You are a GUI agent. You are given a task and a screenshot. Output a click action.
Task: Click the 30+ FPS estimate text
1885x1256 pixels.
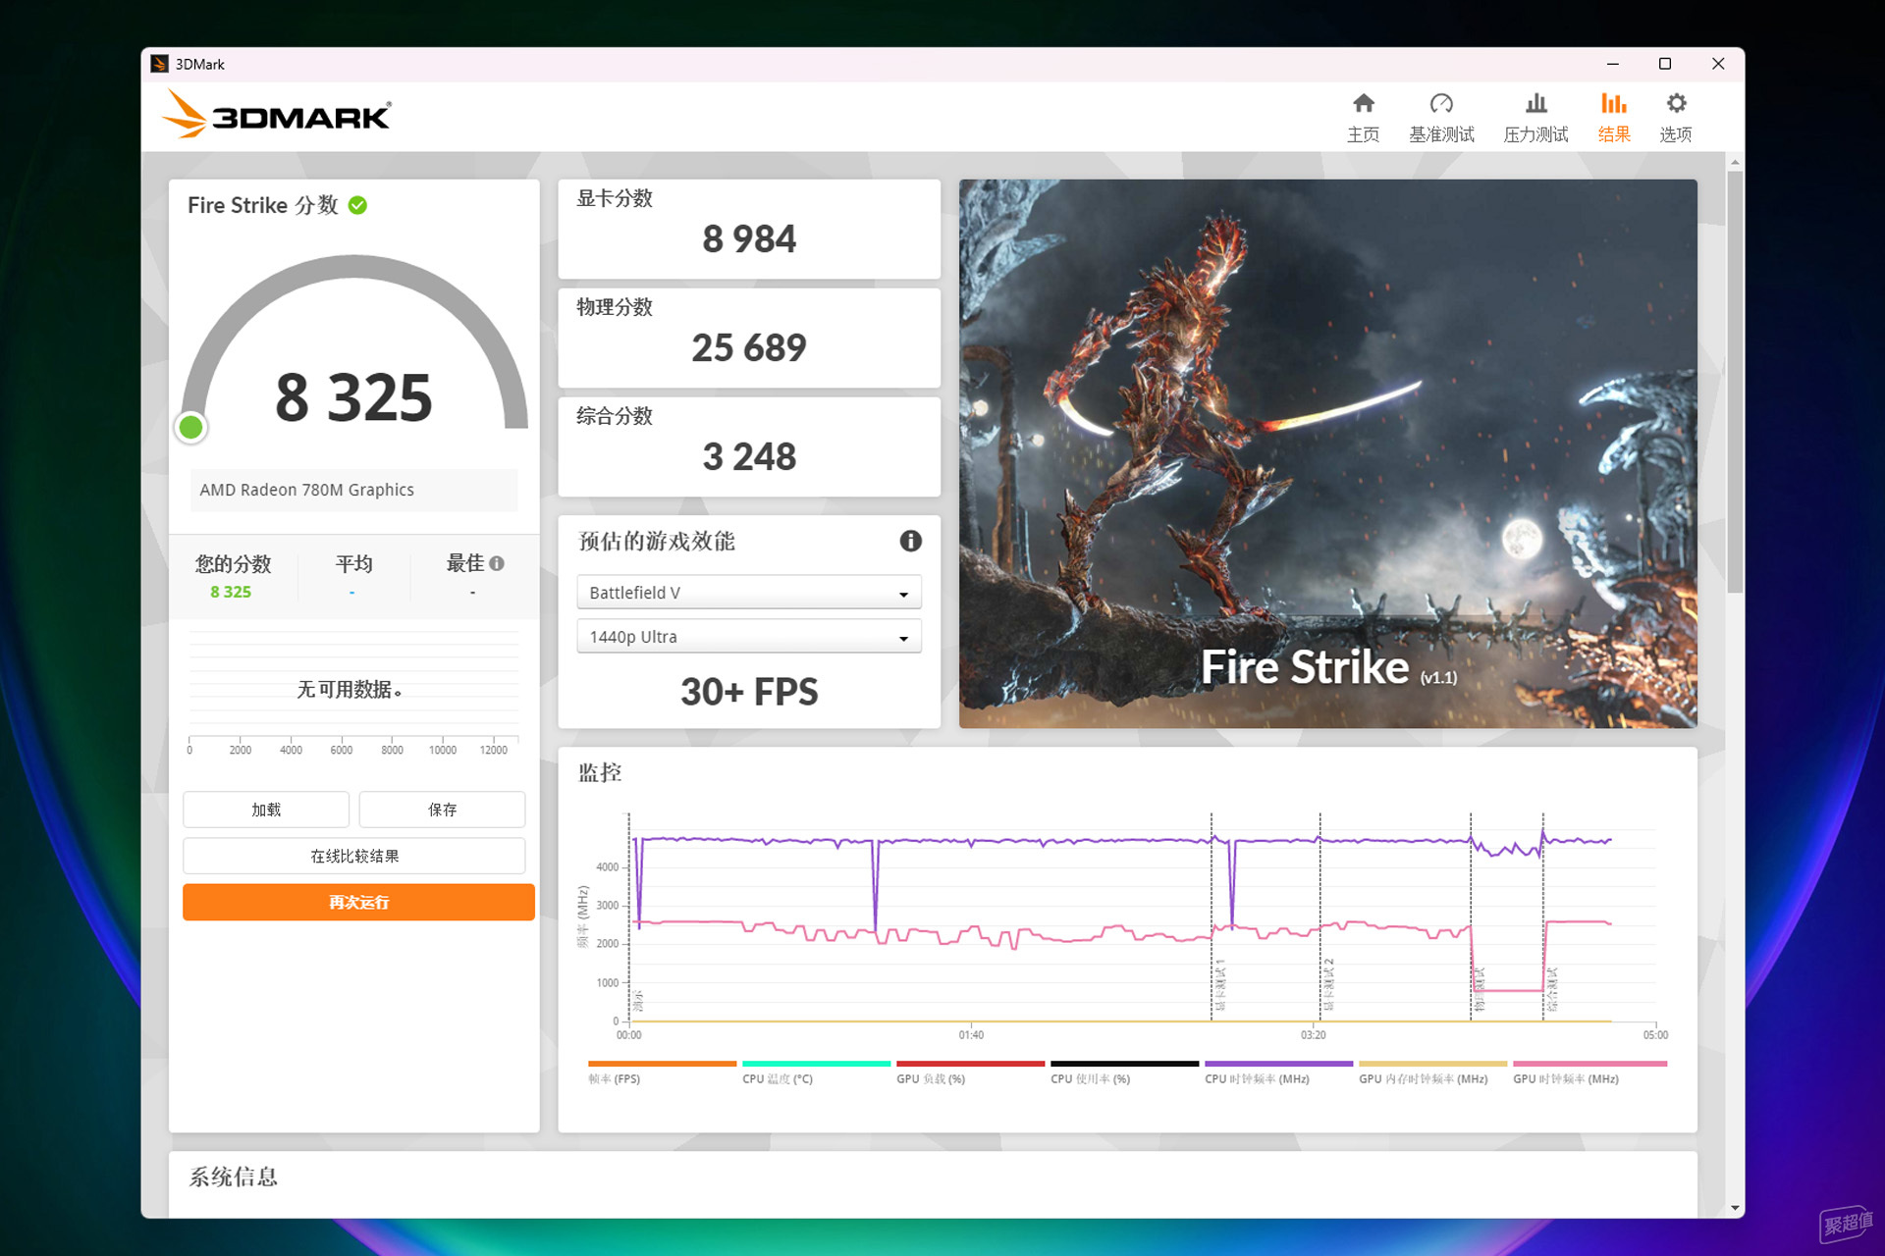point(749,692)
